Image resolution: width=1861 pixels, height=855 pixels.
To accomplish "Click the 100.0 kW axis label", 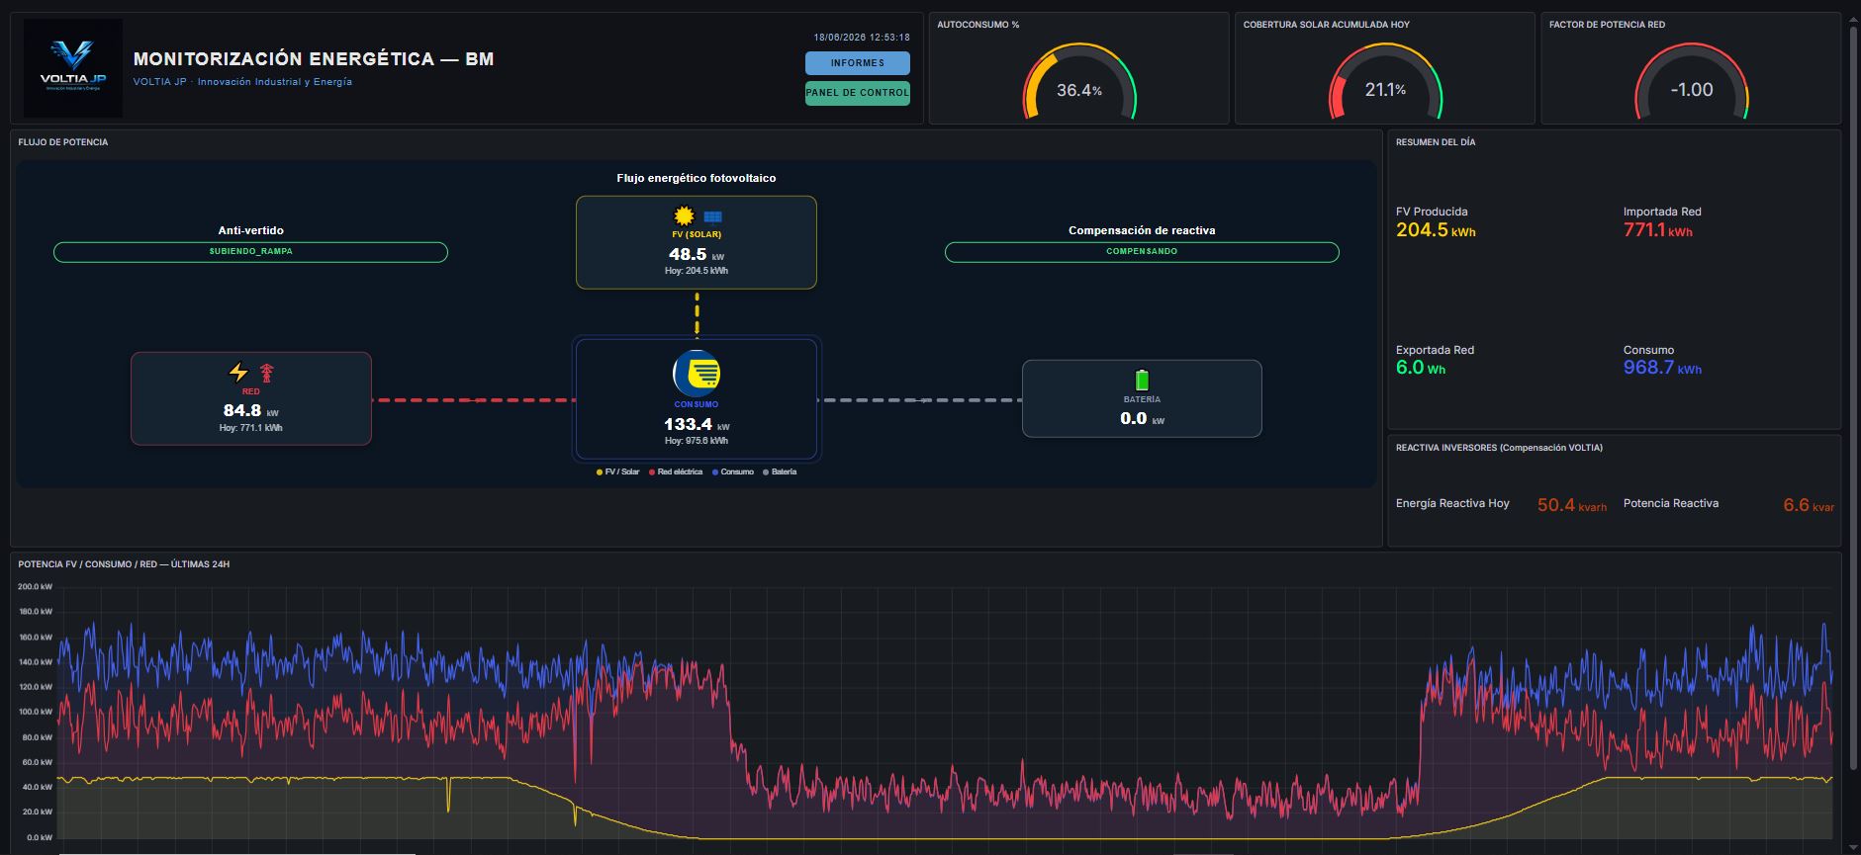I will coord(35,712).
